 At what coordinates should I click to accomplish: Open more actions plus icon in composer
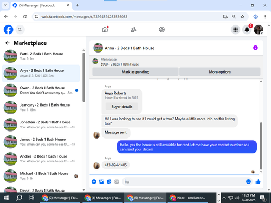coord(94,181)
